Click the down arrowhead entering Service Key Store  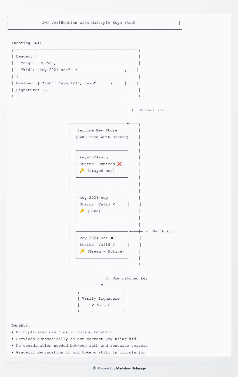click(x=128, y=124)
